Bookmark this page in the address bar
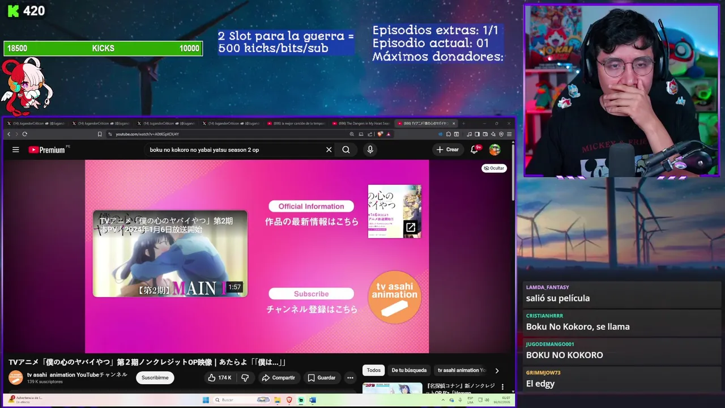 pos(100,134)
